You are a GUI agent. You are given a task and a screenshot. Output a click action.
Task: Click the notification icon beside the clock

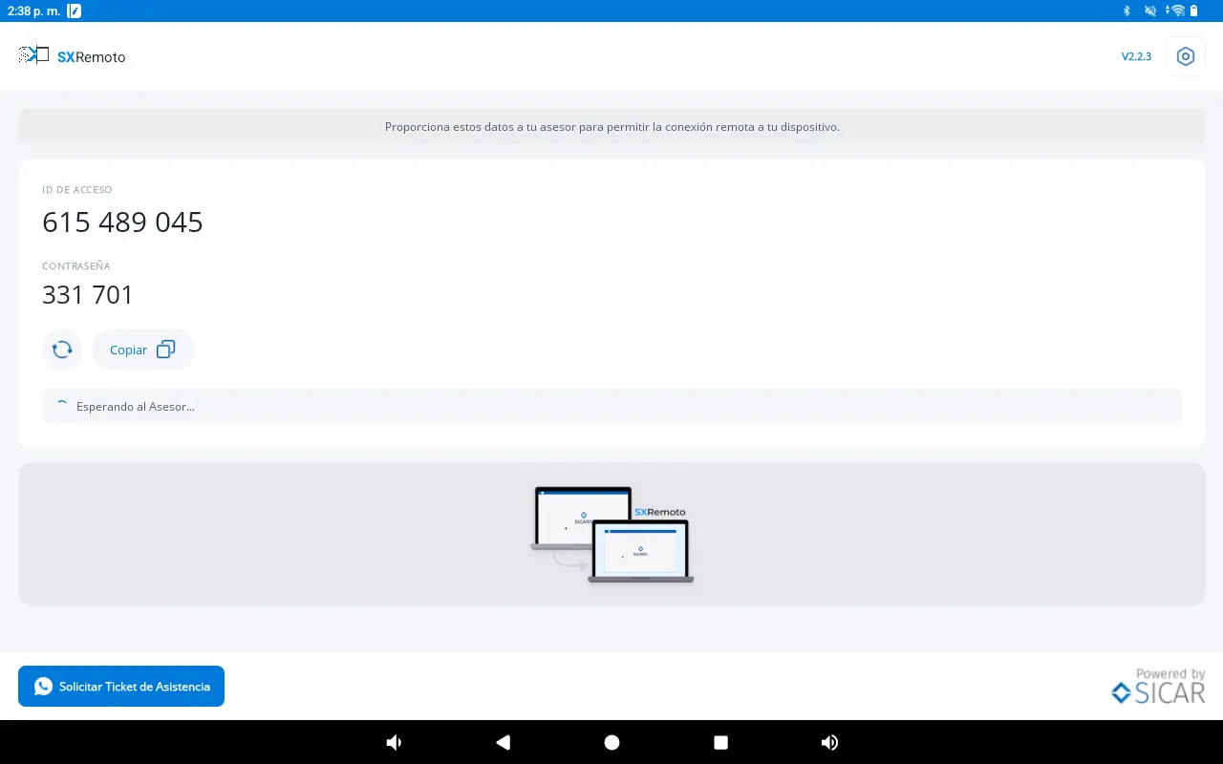(x=75, y=11)
